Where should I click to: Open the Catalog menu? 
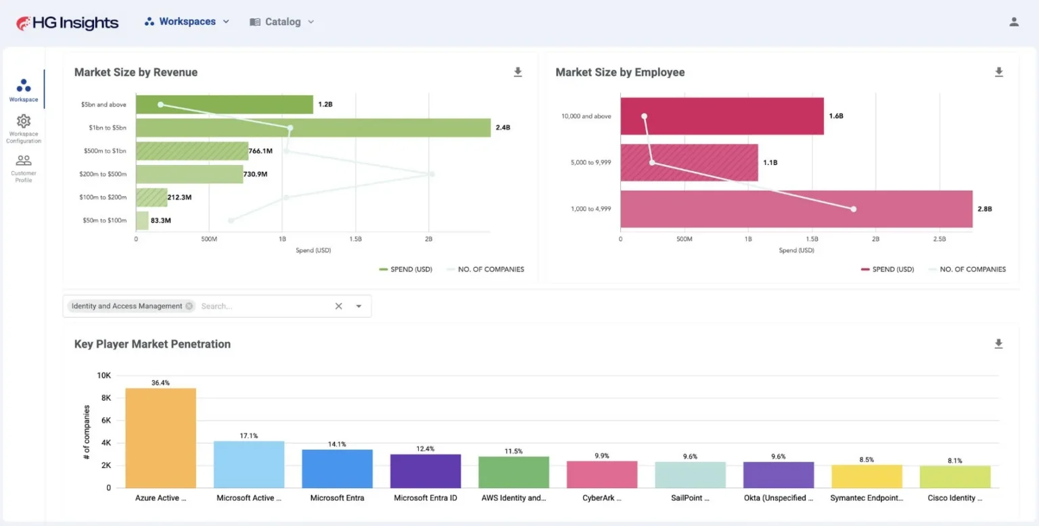coord(282,22)
